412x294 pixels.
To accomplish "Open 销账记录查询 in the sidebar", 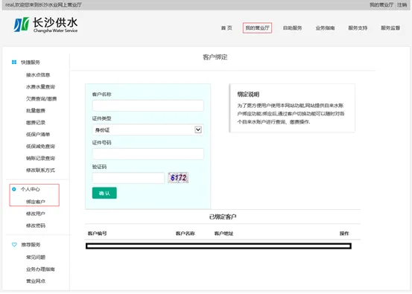I will [x=40, y=159].
